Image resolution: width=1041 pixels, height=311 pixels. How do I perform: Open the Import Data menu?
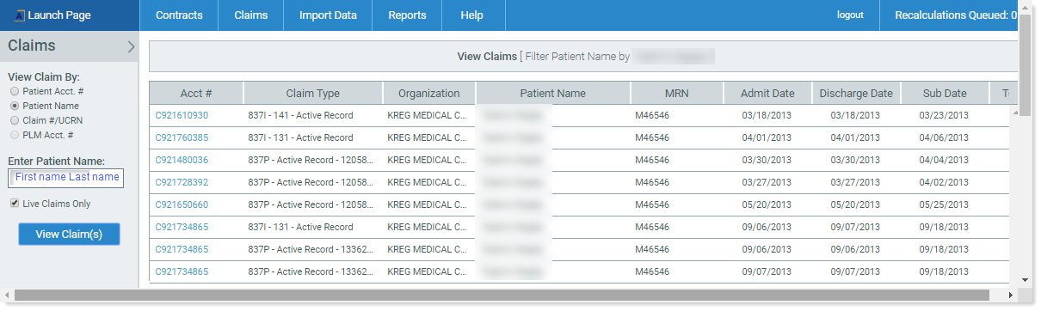point(328,15)
